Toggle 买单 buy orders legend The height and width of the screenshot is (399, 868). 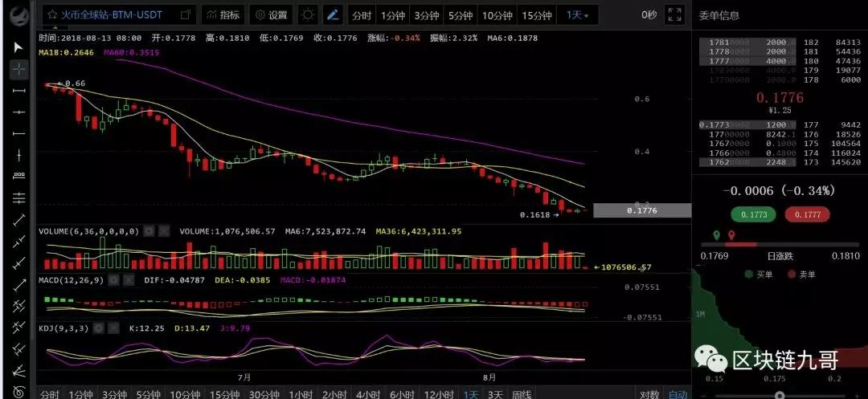pos(757,274)
